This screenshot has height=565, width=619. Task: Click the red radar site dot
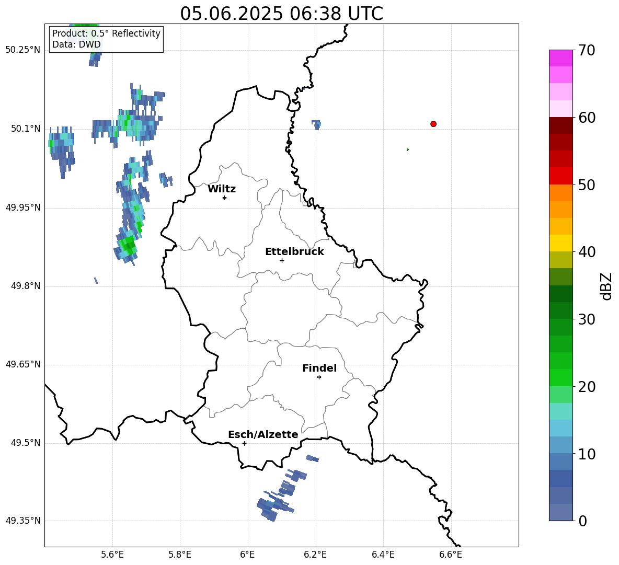coord(433,124)
